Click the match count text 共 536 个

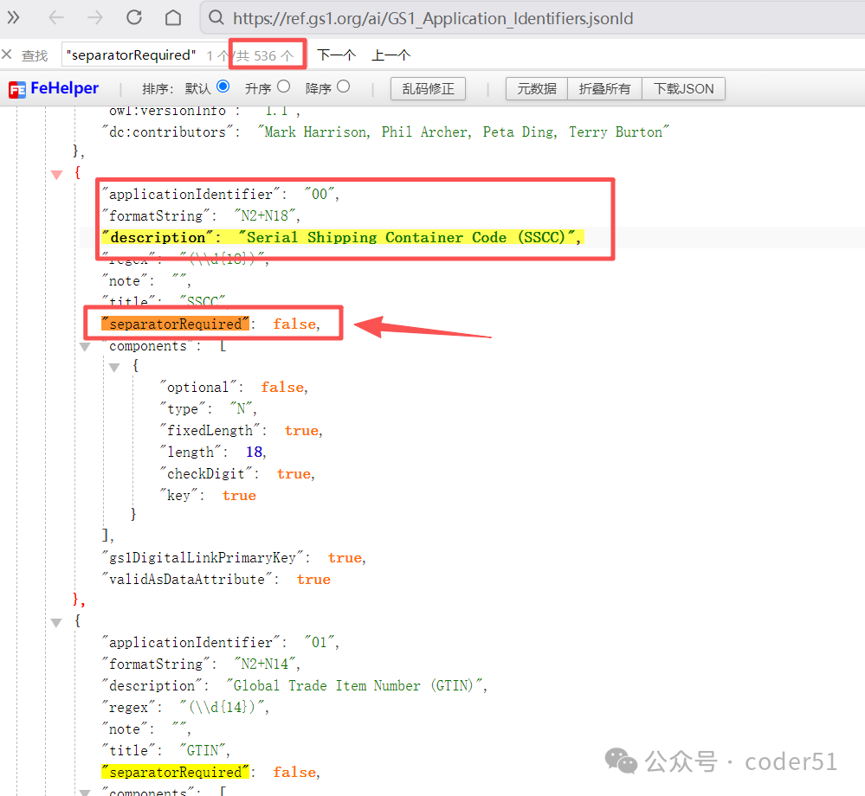265,55
